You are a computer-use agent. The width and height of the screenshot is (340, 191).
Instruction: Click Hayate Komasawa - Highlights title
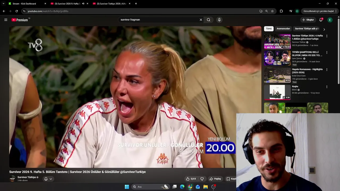pos(307,71)
